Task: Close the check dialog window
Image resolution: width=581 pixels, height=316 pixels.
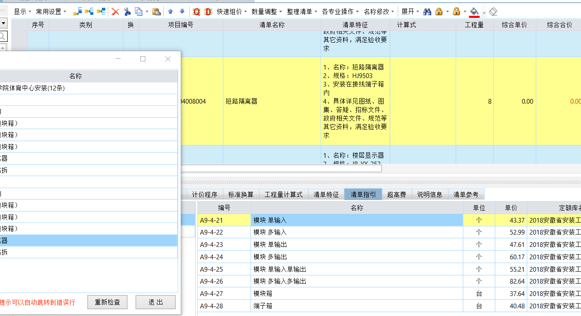Action: coord(168,59)
